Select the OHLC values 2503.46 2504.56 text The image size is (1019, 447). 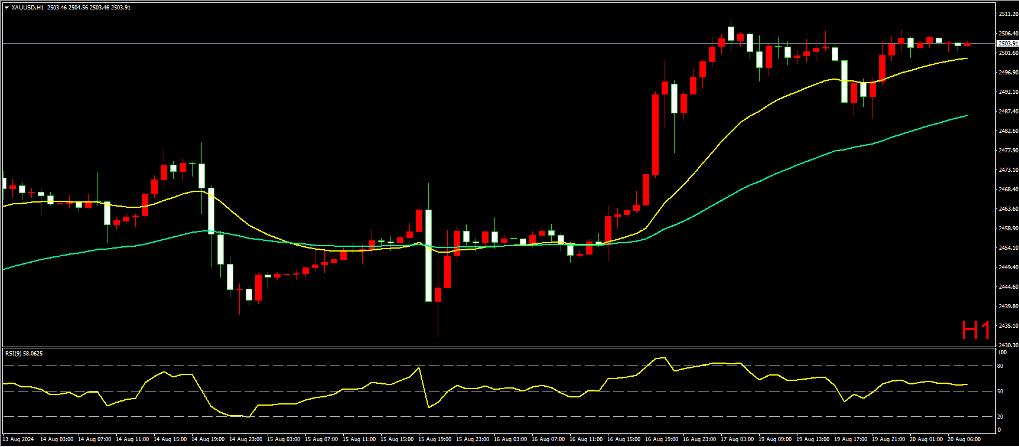click(68, 8)
